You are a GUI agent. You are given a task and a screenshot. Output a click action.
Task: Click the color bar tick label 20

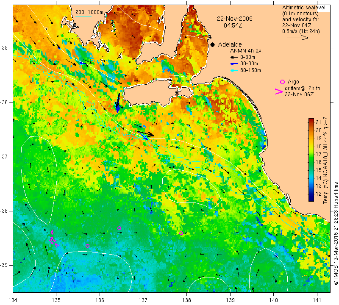click(319, 130)
